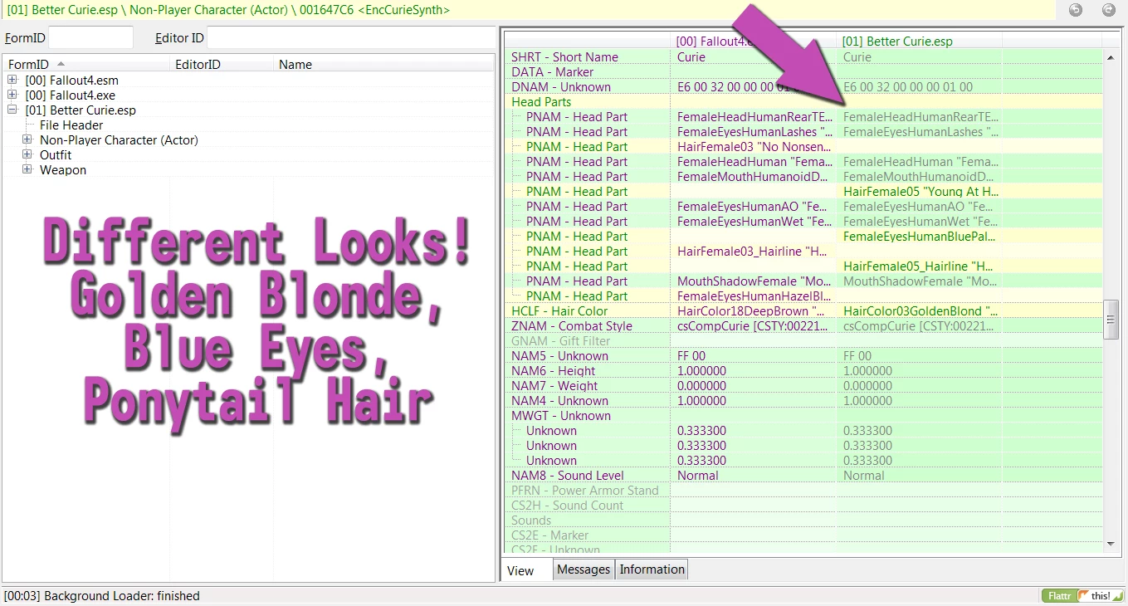Image resolution: width=1128 pixels, height=606 pixels.
Task: Select the File Header tree item
Action: [71, 125]
